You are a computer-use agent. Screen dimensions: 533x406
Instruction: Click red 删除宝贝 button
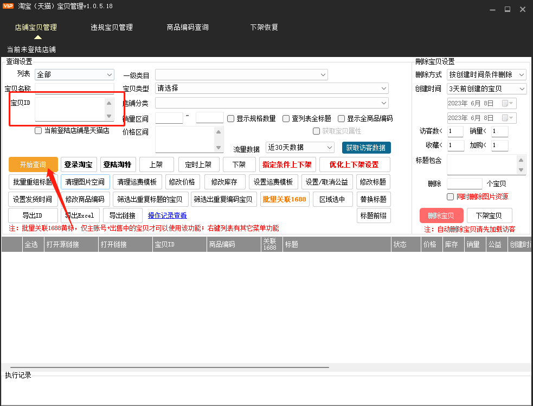pyautogui.click(x=441, y=216)
